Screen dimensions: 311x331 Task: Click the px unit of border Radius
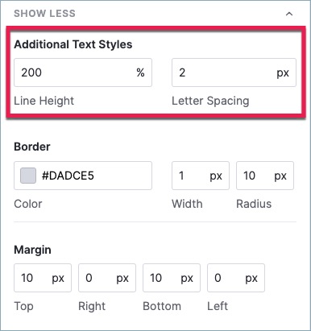click(280, 176)
